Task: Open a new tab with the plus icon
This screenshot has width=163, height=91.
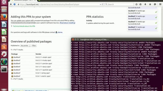Action: (x=39, y=1)
